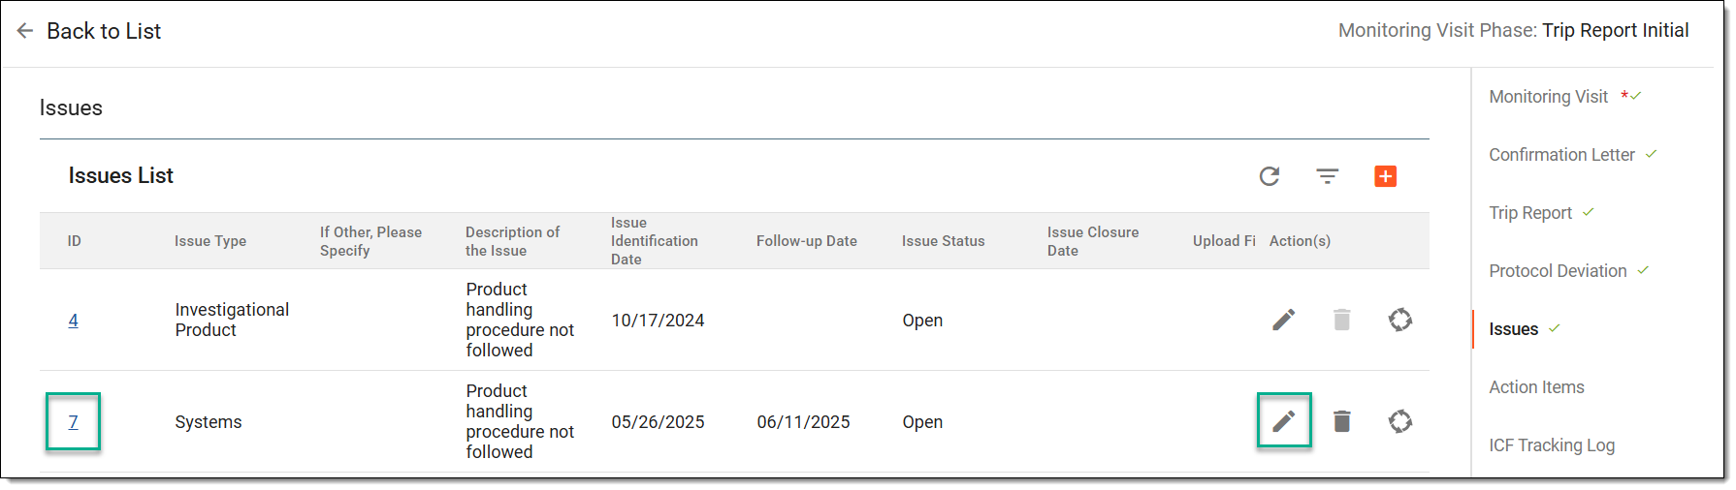This screenshot has height=490, width=1736.
Task: Select 'Systems' issue type cell
Action: (x=209, y=422)
